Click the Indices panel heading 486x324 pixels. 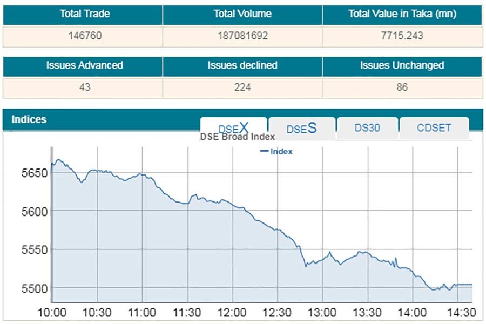click(29, 119)
